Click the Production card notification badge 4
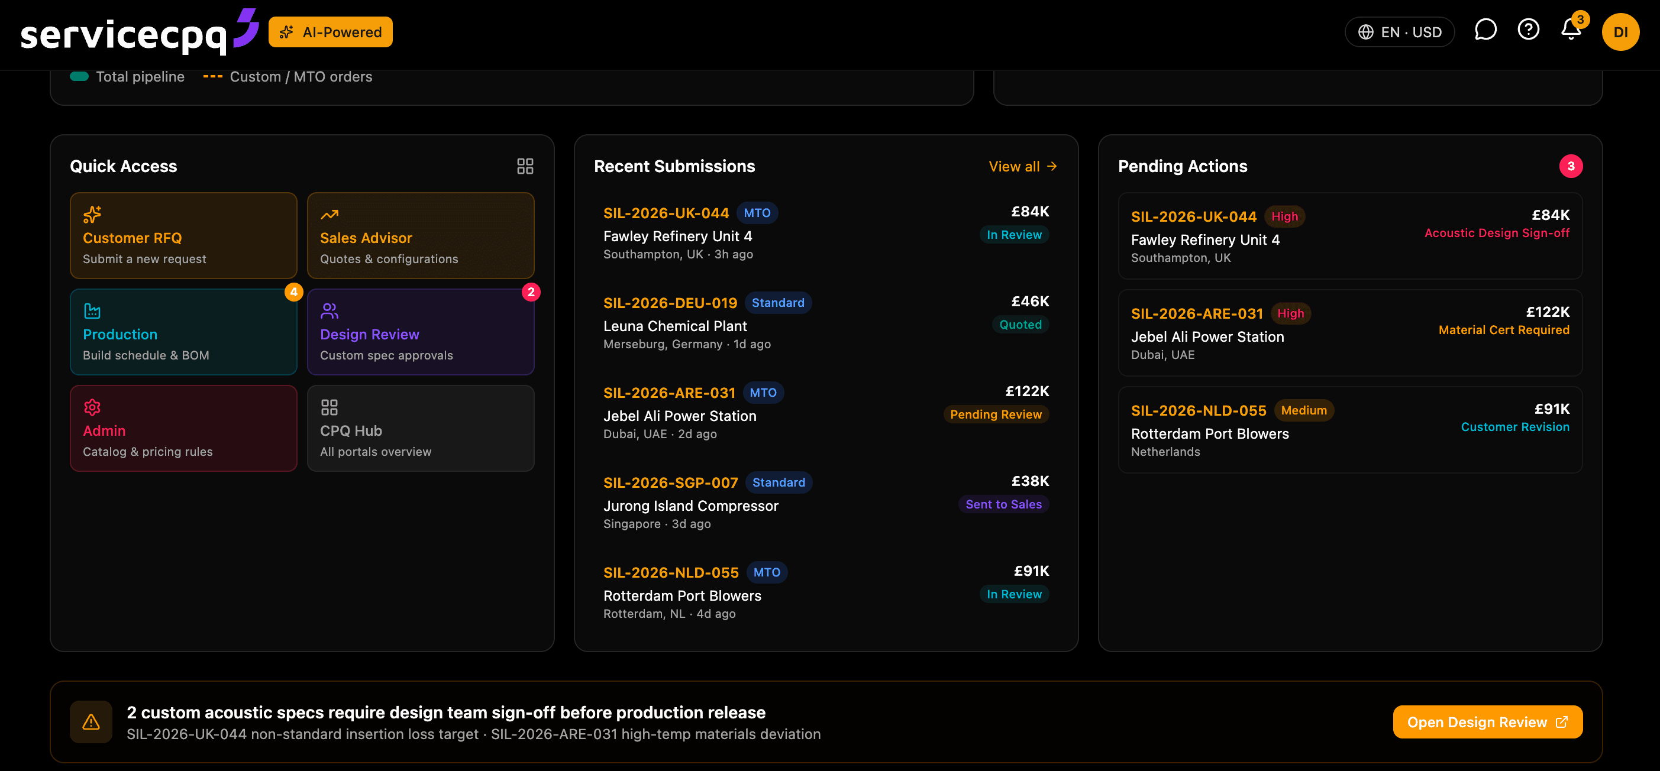Screen dimensions: 1660x771 tap(294, 291)
